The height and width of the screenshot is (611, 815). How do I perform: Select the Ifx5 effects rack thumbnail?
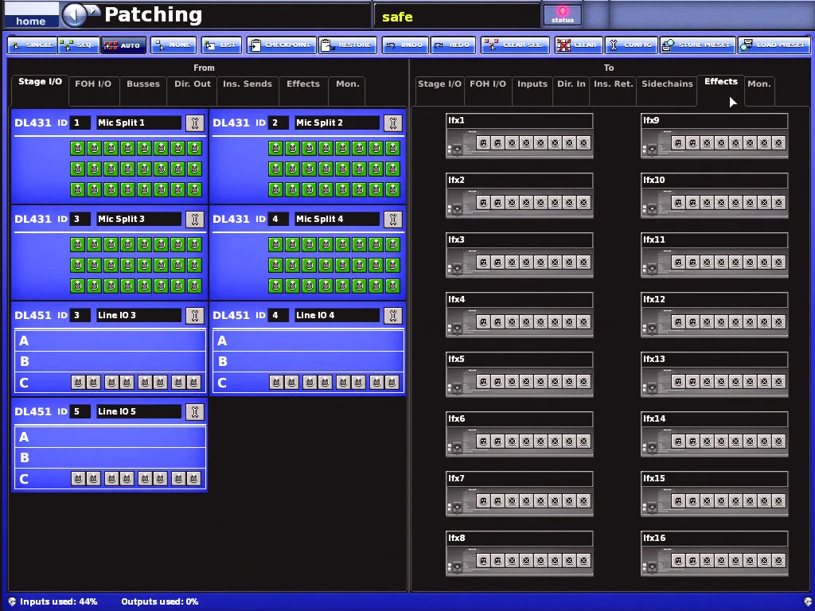[519, 382]
